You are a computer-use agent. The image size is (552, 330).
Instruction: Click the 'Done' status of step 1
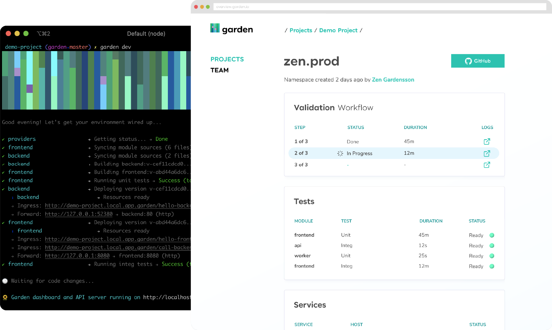click(x=353, y=142)
